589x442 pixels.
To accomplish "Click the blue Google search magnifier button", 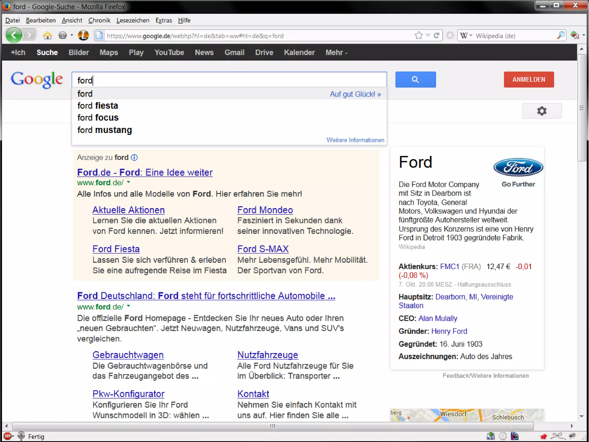I will [415, 79].
